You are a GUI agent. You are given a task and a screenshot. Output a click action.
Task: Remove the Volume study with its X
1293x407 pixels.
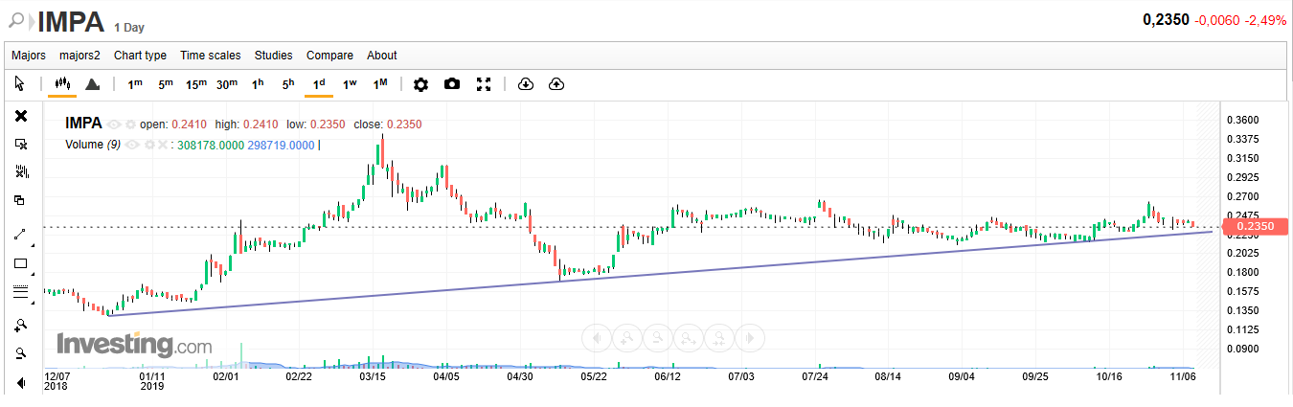[x=163, y=145]
